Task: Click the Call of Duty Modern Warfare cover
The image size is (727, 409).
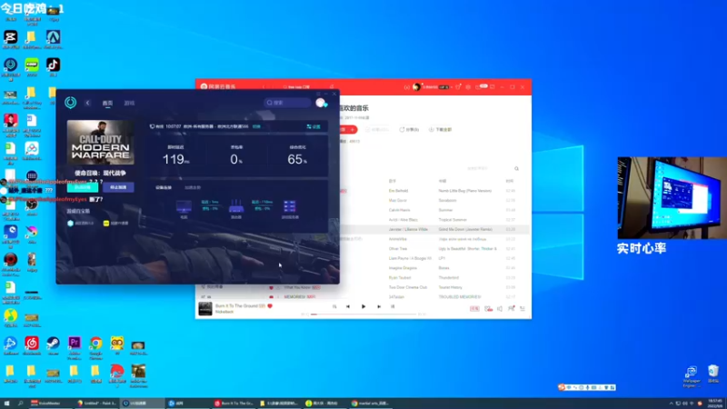Action: tap(101, 143)
